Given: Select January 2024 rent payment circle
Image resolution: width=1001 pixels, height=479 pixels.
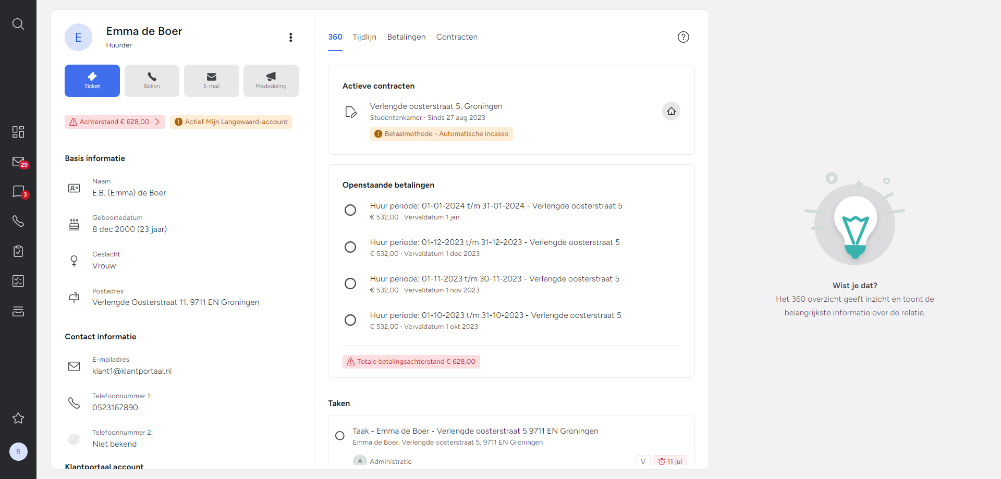Looking at the screenshot, I should click(350, 210).
